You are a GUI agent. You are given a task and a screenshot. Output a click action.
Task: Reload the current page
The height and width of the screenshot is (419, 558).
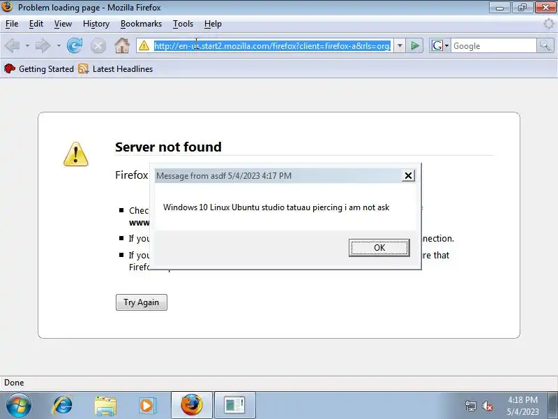(75, 45)
